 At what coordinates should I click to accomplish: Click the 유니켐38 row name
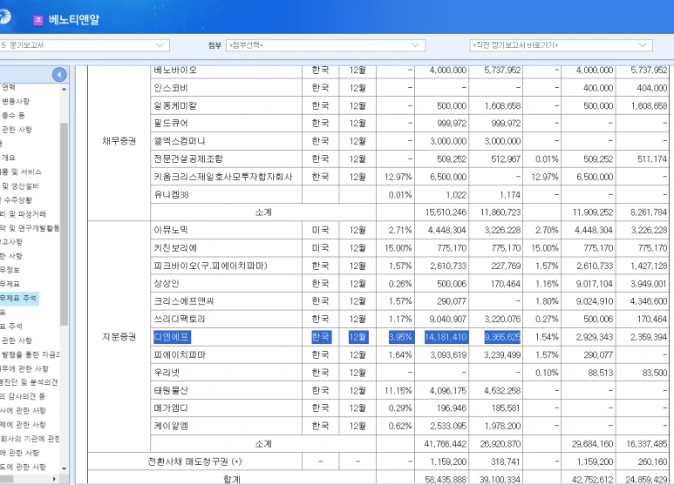click(172, 194)
